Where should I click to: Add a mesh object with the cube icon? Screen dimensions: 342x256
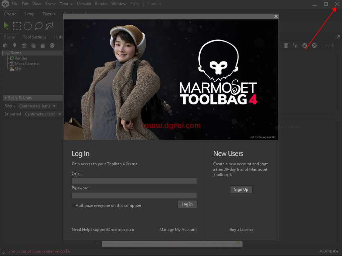5,45
